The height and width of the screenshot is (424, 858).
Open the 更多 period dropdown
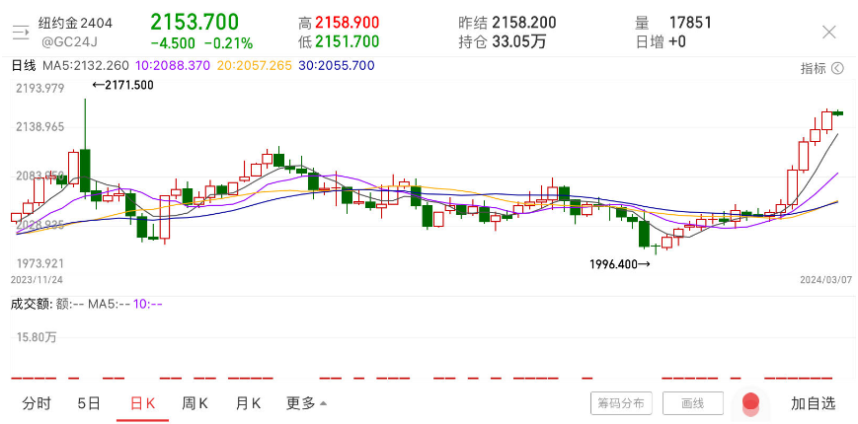306,403
